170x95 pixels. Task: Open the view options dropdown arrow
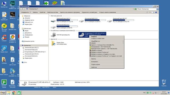point(150,12)
